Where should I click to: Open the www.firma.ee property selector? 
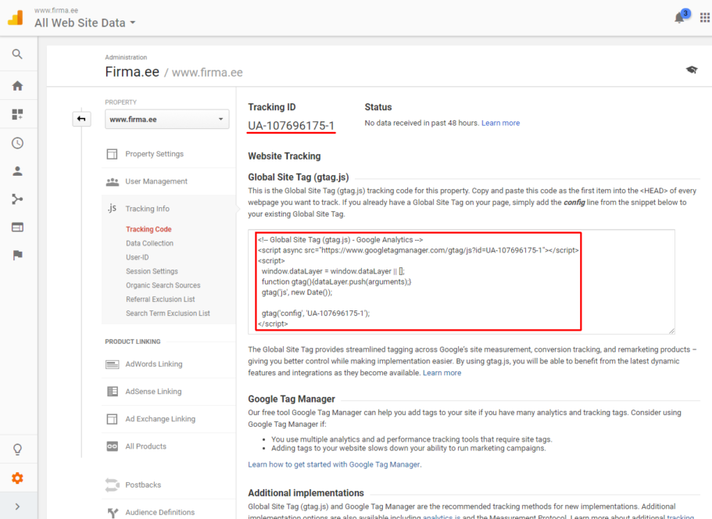point(166,119)
